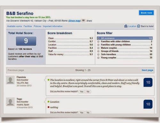Click Yes on Yago's review
Image resolution: width=160 pixels, height=123 pixels.
pyautogui.click(x=82, y=112)
